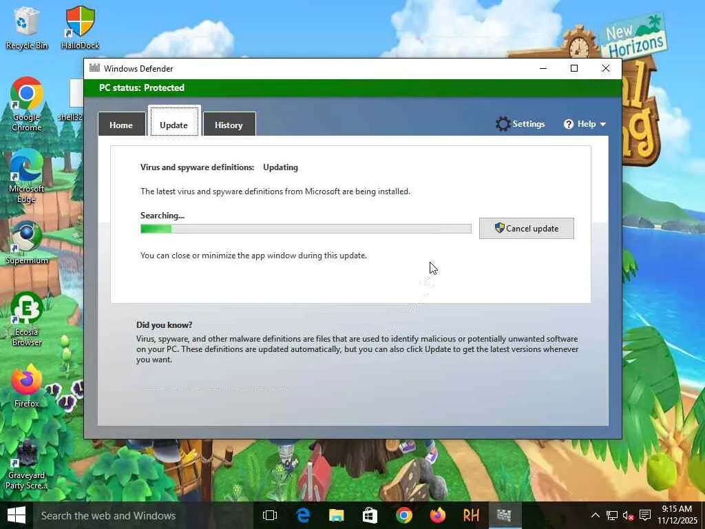The width and height of the screenshot is (705, 529).
Task: Open the Store from taskbar
Action: [370, 515]
